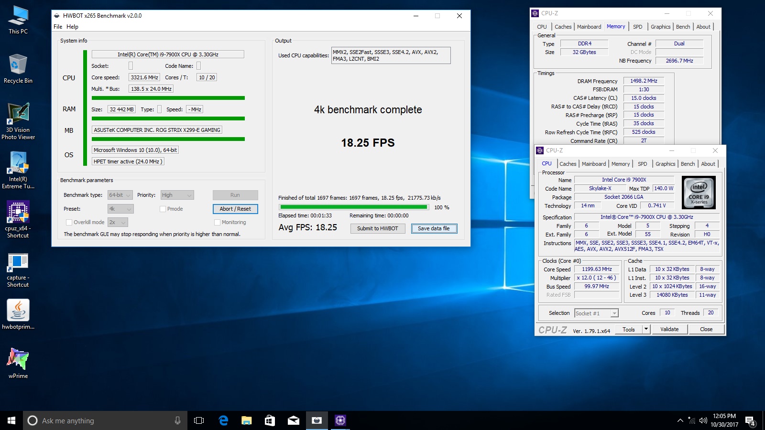
Task: Open volume control tray icon
Action: pos(703,420)
